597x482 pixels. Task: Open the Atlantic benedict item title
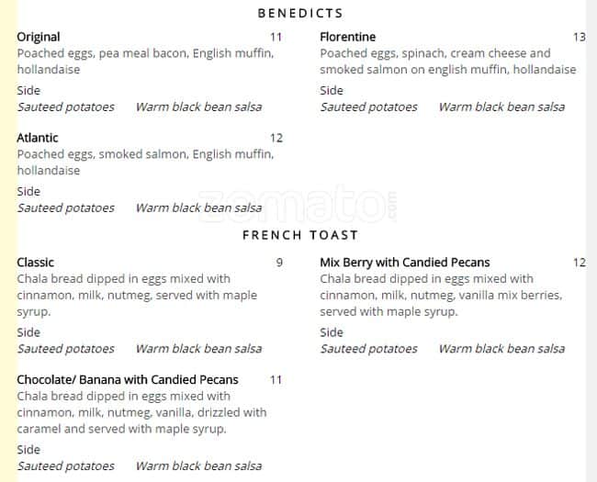click(38, 138)
